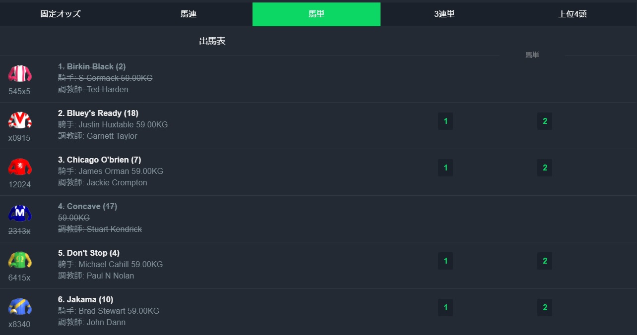This screenshot has height=335, width=637.
Task: Click horse name Jakama (10)
Action: pyautogui.click(x=85, y=299)
